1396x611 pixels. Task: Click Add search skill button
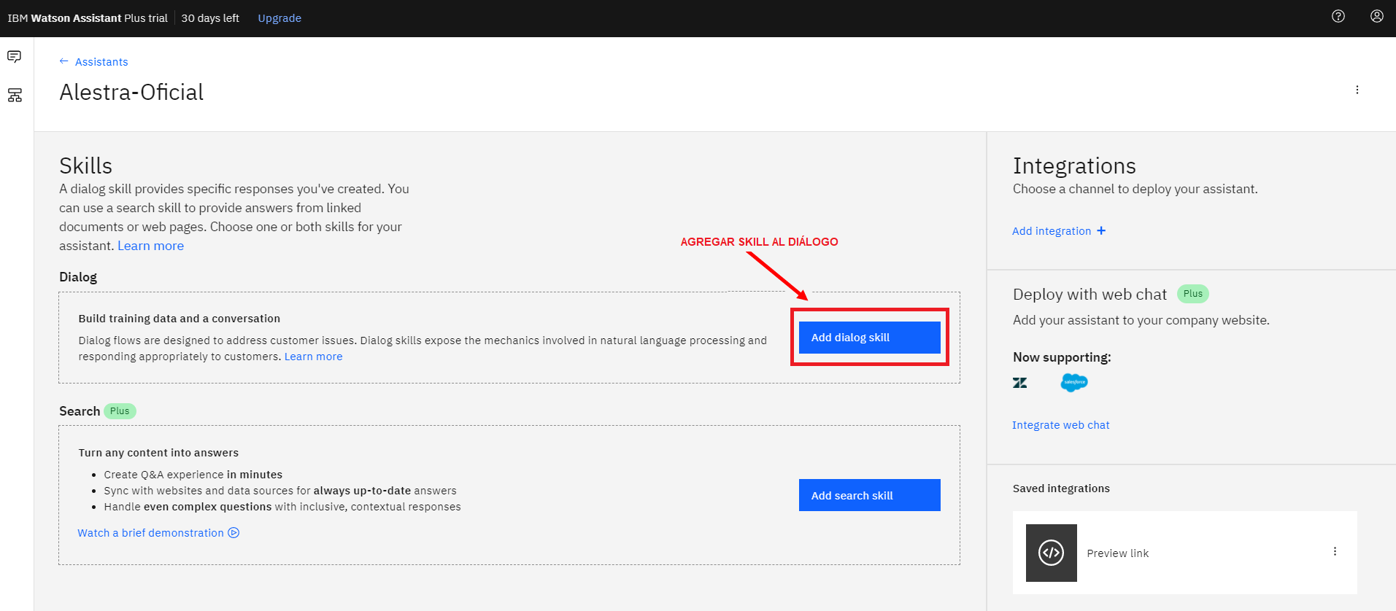[870, 495]
